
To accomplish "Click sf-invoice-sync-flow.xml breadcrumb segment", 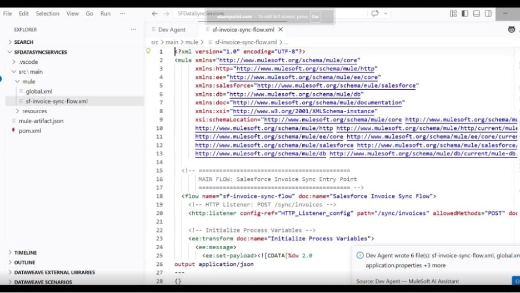I will click(246, 42).
